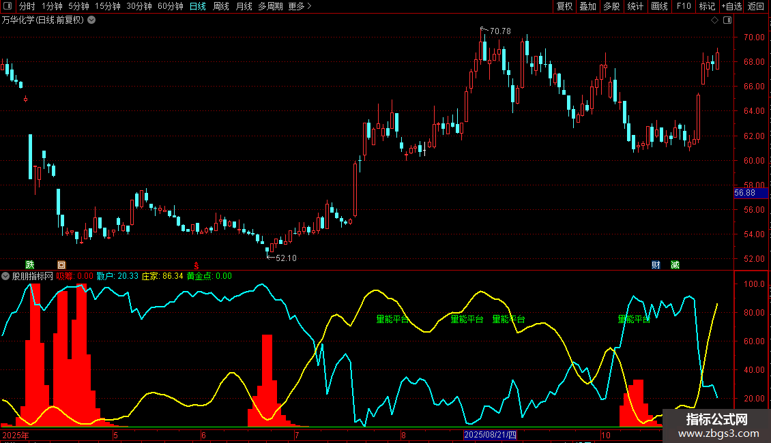This screenshot has width=771, height=443.
Task: Click the 2025年 label on time axis
Action: (x=15, y=435)
